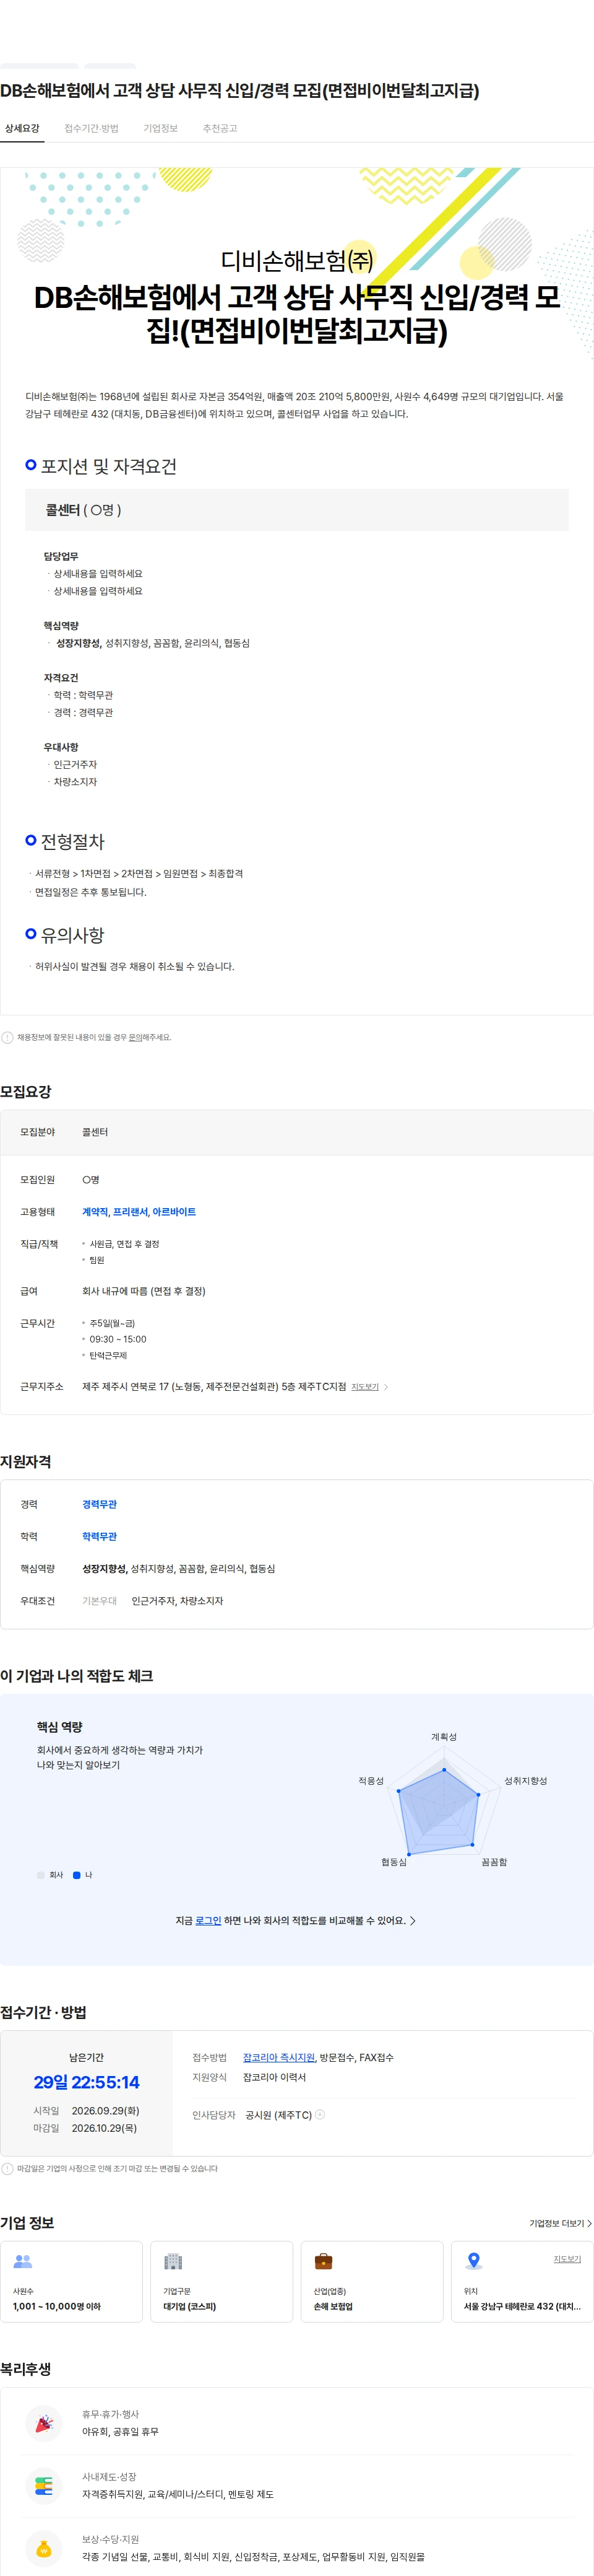594x2576 pixels.
Task: Click the 산업(업종) briefcase icon
Action: click(x=324, y=2262)
